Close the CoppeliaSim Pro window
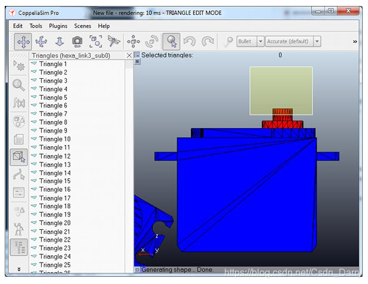Image resolution: width=368 pixels, height=284 pixels. coord(348,11)
